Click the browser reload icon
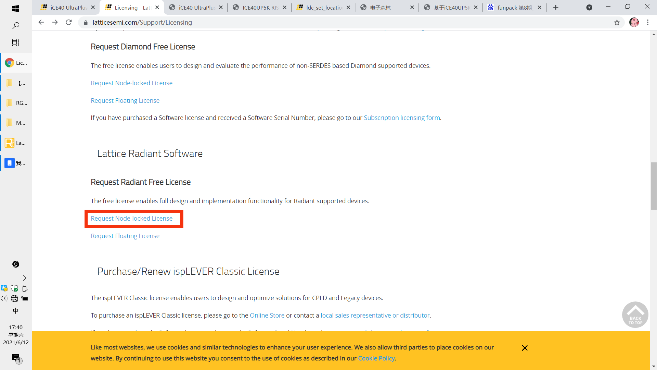The image size is (657, 370). (x=69, y=22)
